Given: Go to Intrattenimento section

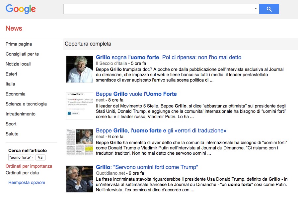Looking at the screenshot, I should (x=21, y=114).
